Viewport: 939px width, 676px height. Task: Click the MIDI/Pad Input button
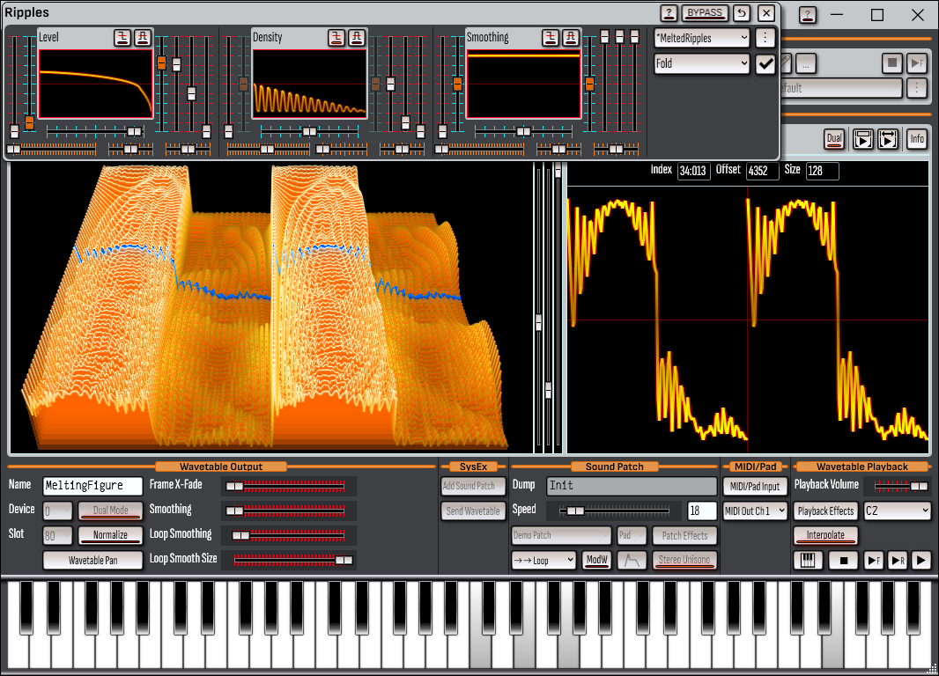[755, 487]
